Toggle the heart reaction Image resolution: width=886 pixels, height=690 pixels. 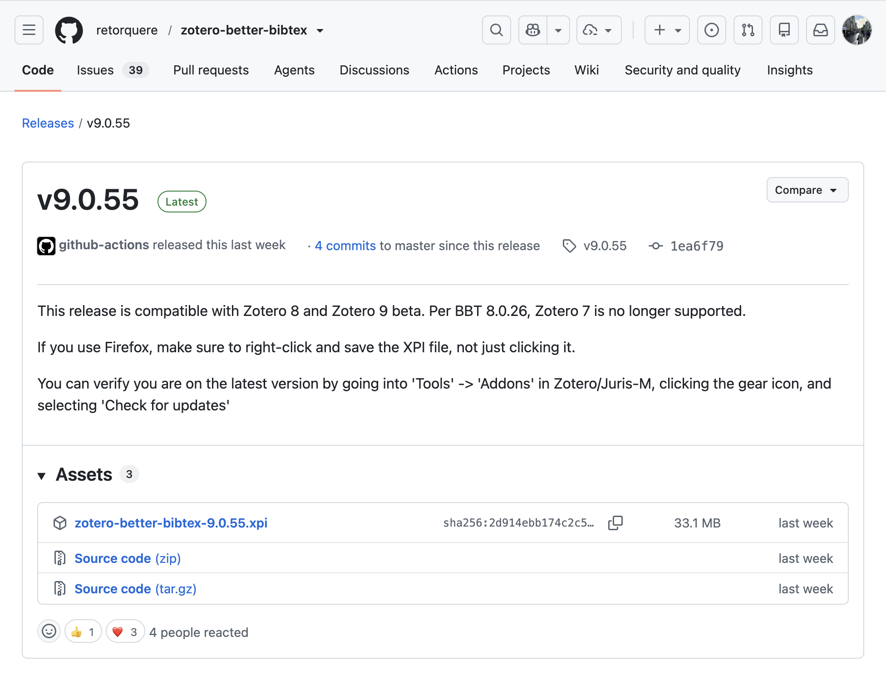point(125,631)
